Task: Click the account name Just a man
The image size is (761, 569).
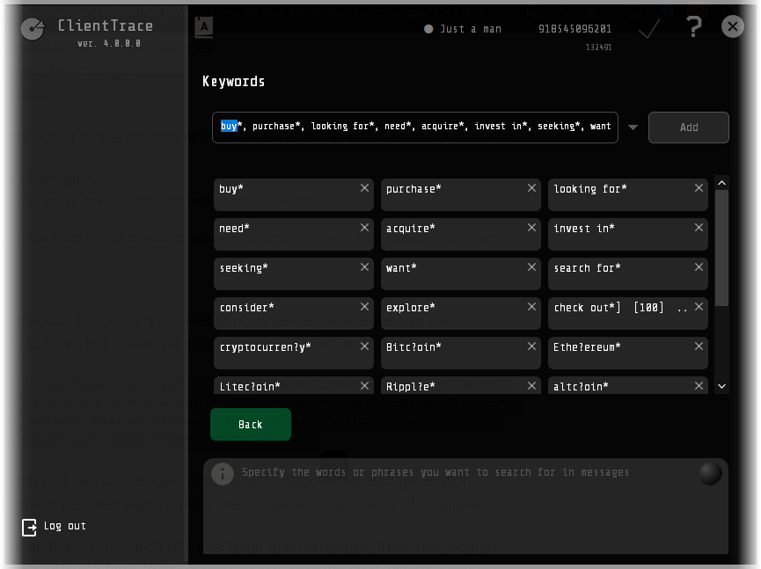Action: click(x=471, y=29)
